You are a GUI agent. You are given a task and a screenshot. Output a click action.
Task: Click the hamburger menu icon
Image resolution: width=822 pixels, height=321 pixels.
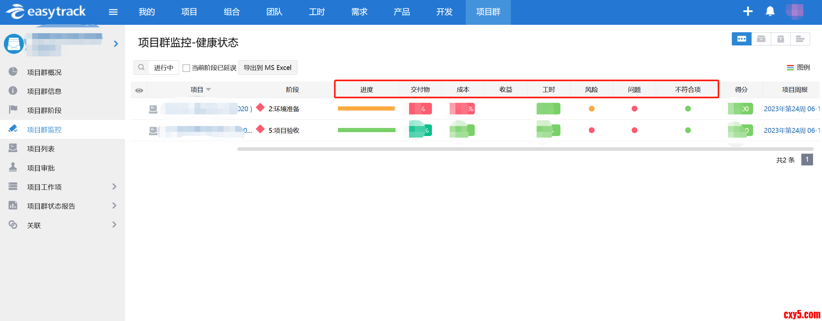pos(113,12)
